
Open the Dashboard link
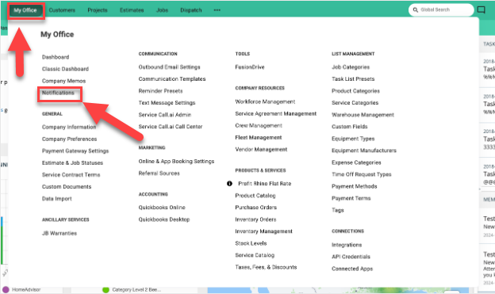(56, 57)
